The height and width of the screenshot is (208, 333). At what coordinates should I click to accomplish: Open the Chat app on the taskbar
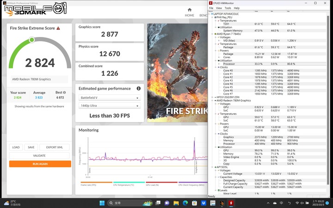(x=167, y=203)
